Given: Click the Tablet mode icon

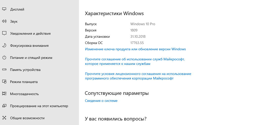Looking at the screenshot, I should (x=4, y=82).
